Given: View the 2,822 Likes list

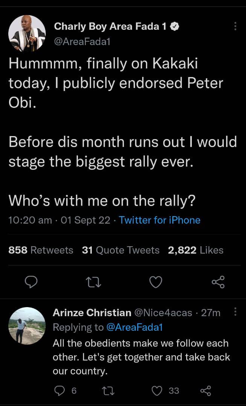Looking at the screenshot, I should click(x=196, y=250).
